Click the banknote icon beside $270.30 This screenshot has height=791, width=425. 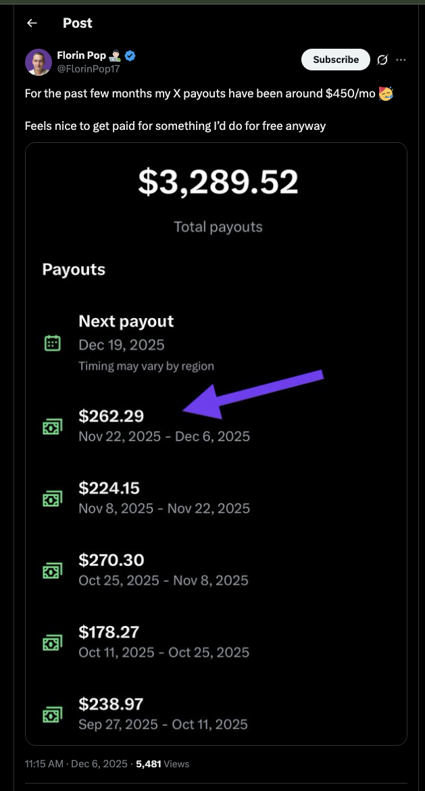click(53, 570)
